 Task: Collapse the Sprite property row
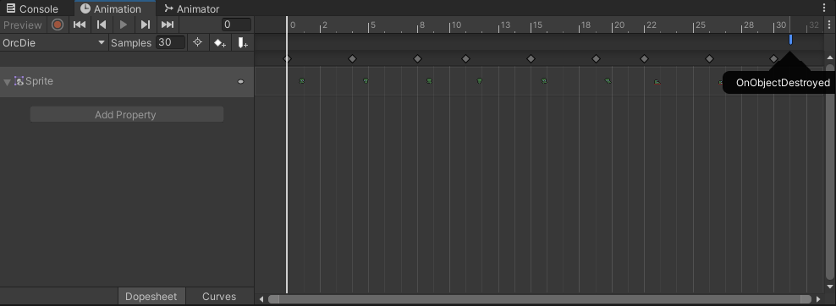click(7, 82)
